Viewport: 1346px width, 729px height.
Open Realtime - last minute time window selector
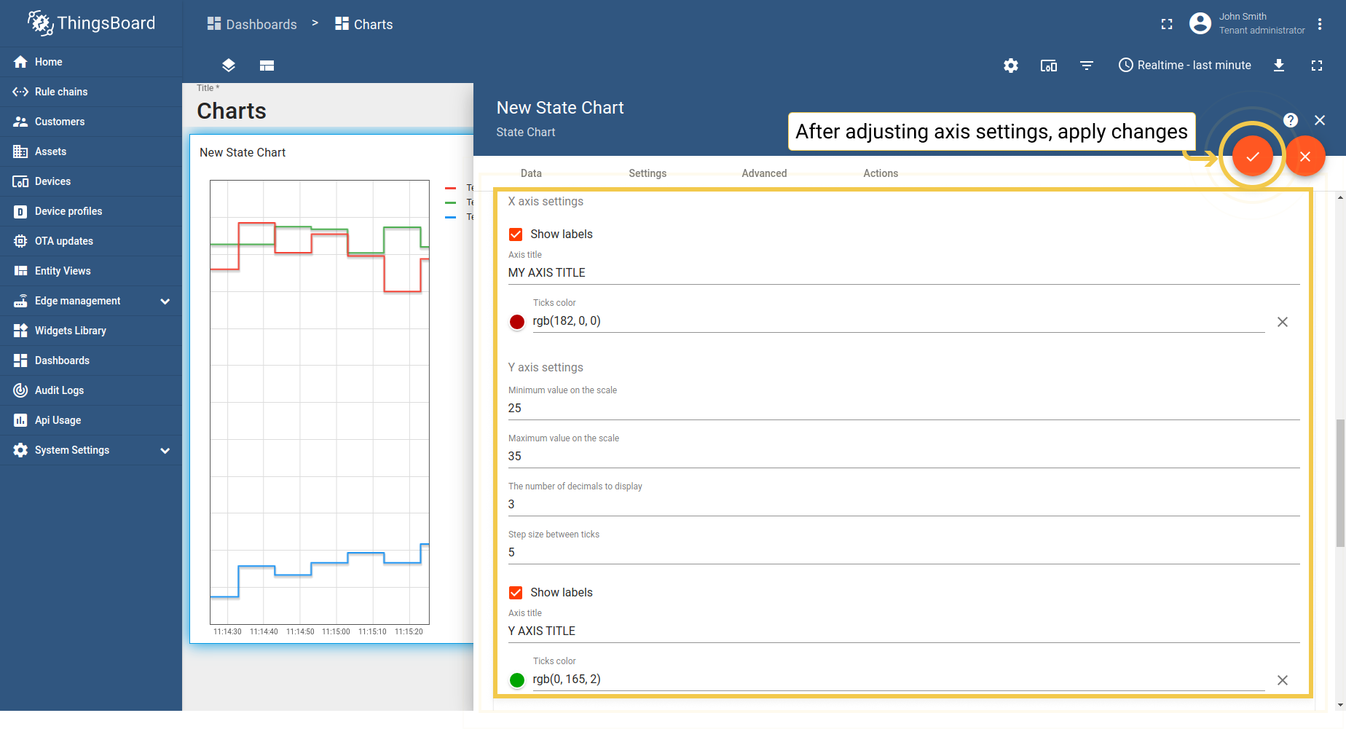click(x=1184, y=66)
